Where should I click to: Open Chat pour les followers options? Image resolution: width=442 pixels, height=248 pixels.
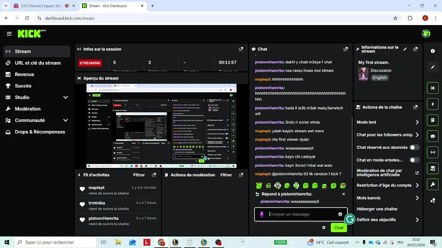(x=387, y=135)
